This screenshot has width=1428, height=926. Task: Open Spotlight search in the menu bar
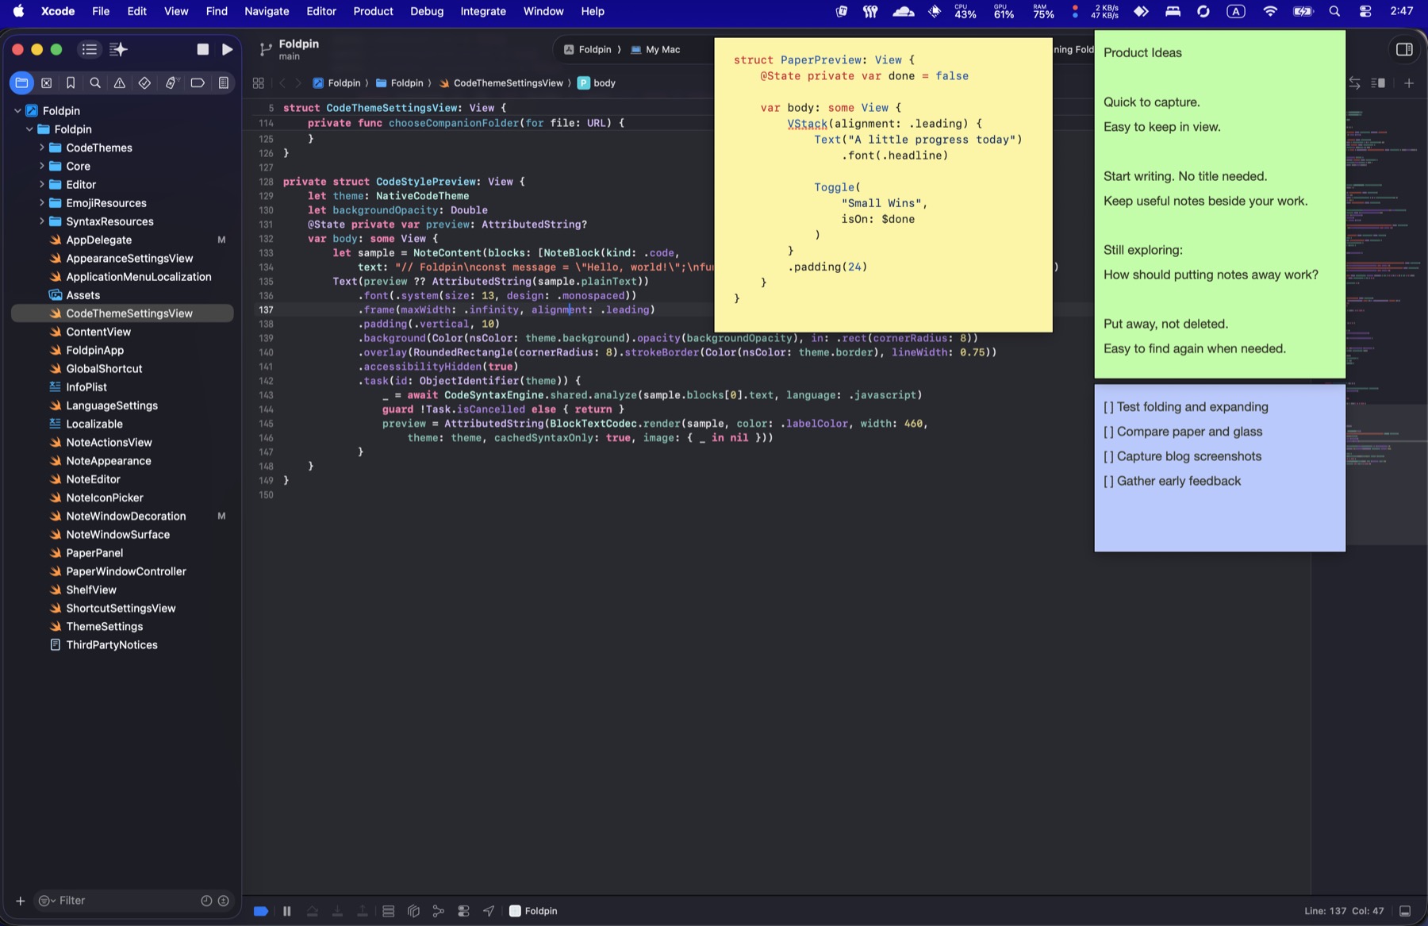[1334, 11]
